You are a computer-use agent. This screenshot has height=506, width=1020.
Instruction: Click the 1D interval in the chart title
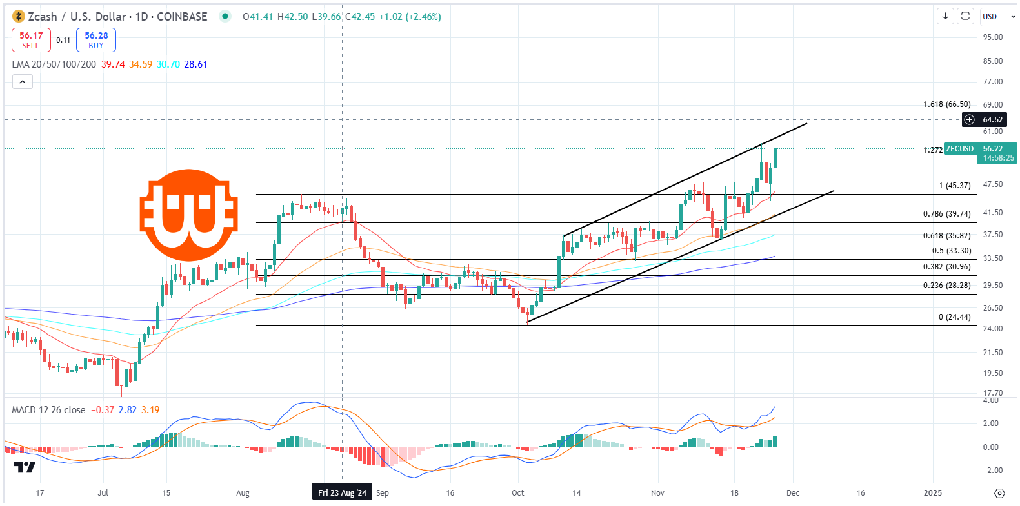(x=141, y=16)
